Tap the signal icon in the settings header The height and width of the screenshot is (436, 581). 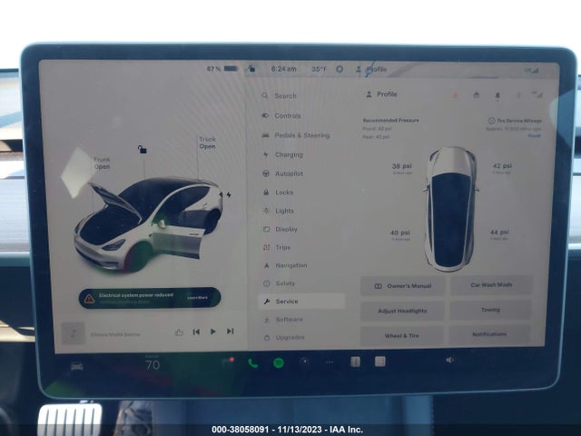[537, 94]
